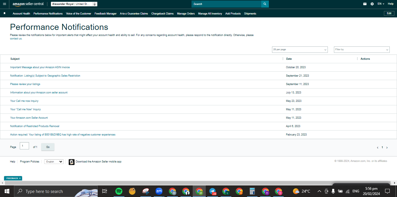Open the settings gear icon
This screenshot has height=197, width=397.
click(372, 4)
